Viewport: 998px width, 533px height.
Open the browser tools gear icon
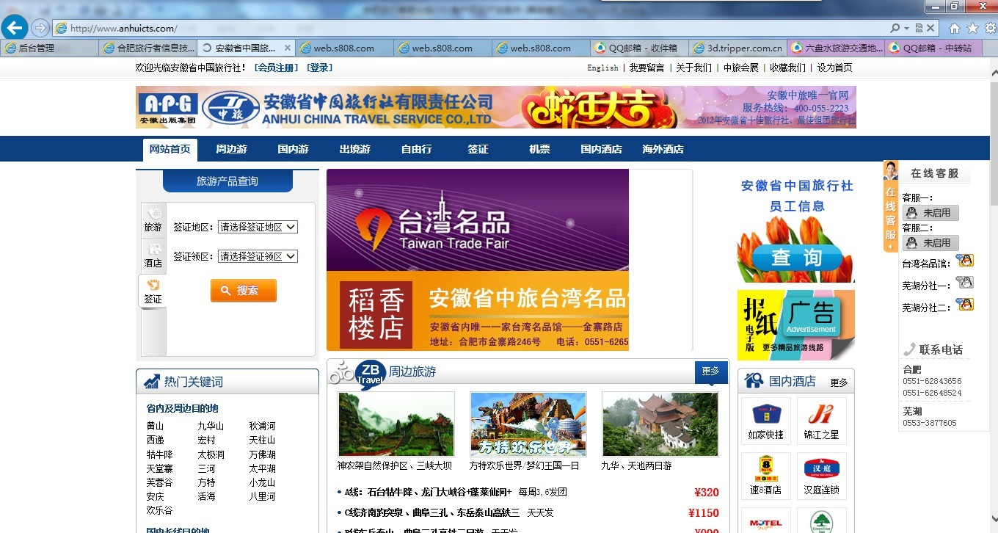[x=990, y=28]
